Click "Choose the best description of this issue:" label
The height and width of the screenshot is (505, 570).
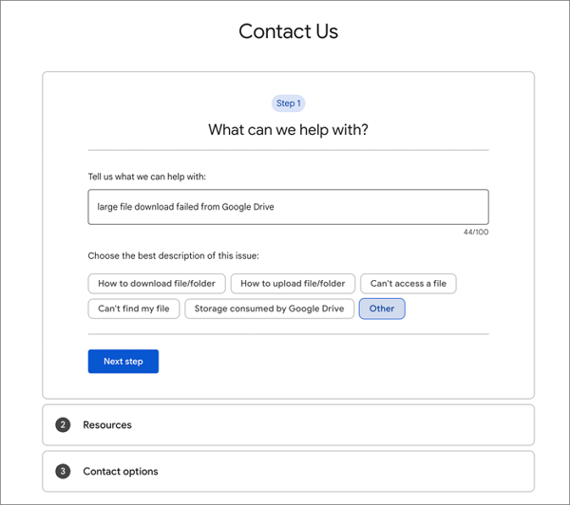coord(173,256)
